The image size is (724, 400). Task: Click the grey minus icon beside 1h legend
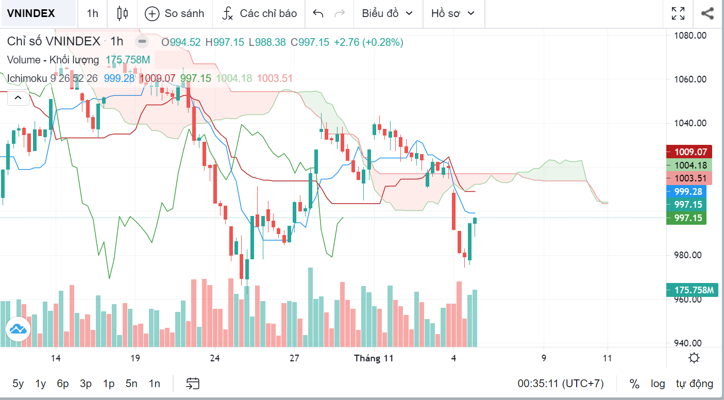[143, 42]
